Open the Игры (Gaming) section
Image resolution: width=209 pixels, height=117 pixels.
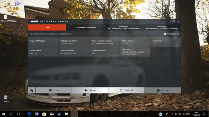[54, 90]
